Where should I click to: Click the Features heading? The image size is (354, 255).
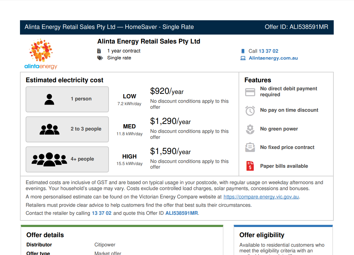click(258, 80)
